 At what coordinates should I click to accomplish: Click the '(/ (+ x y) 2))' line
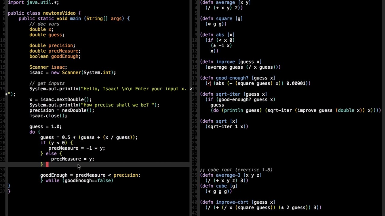(x=224, y=8)
